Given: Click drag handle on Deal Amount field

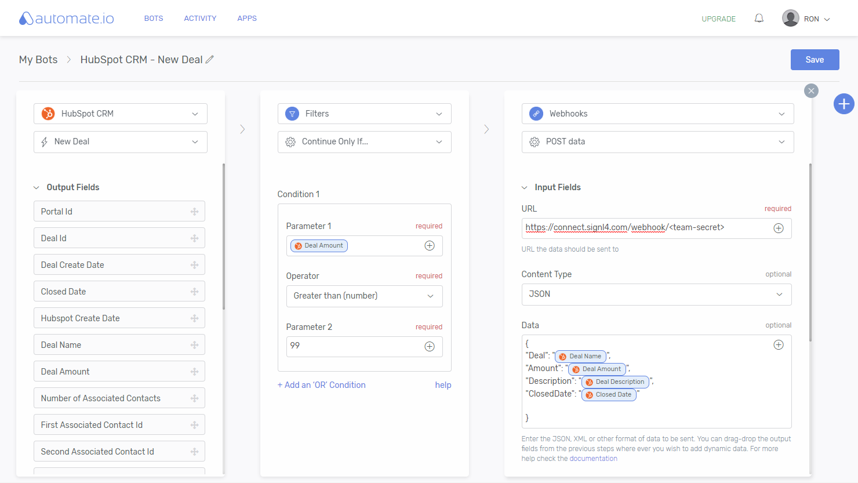Looking at the screenshot, I should pos(195,372).
